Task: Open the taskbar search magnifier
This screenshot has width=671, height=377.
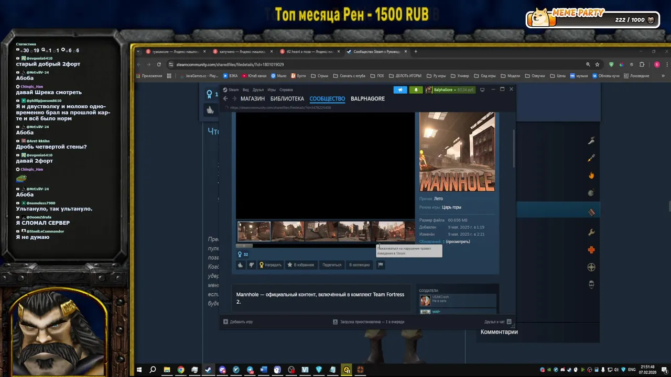Action: point(153,370)
